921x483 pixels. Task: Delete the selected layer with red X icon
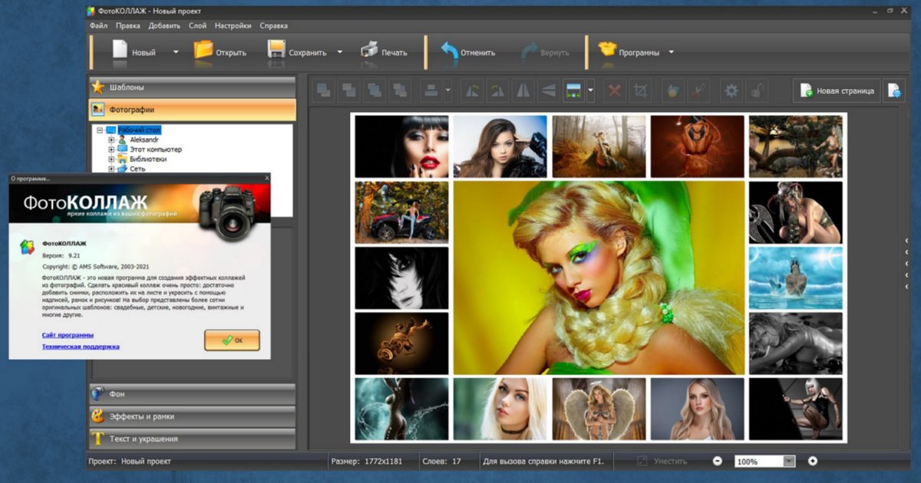pyautogui.click(x=614, y=90)
